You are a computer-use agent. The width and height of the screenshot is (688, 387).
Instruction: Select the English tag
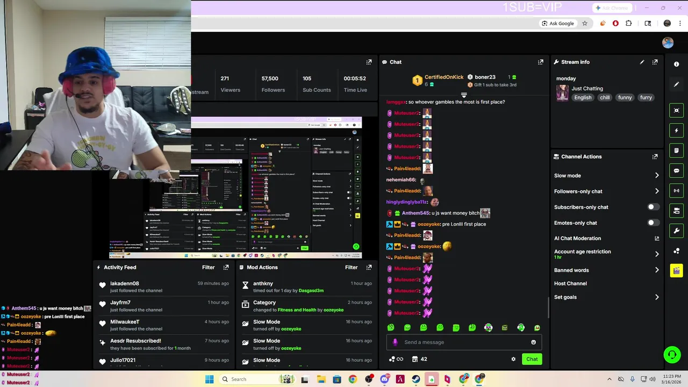[x=583, y=98]
